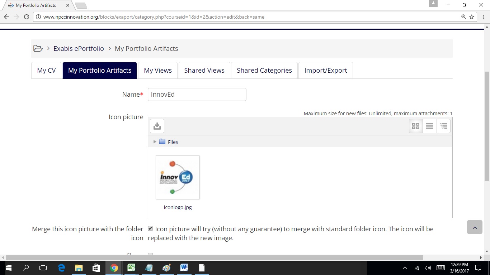Click My Portfolio Artifacts breadcrumb text

click(146, 48)
